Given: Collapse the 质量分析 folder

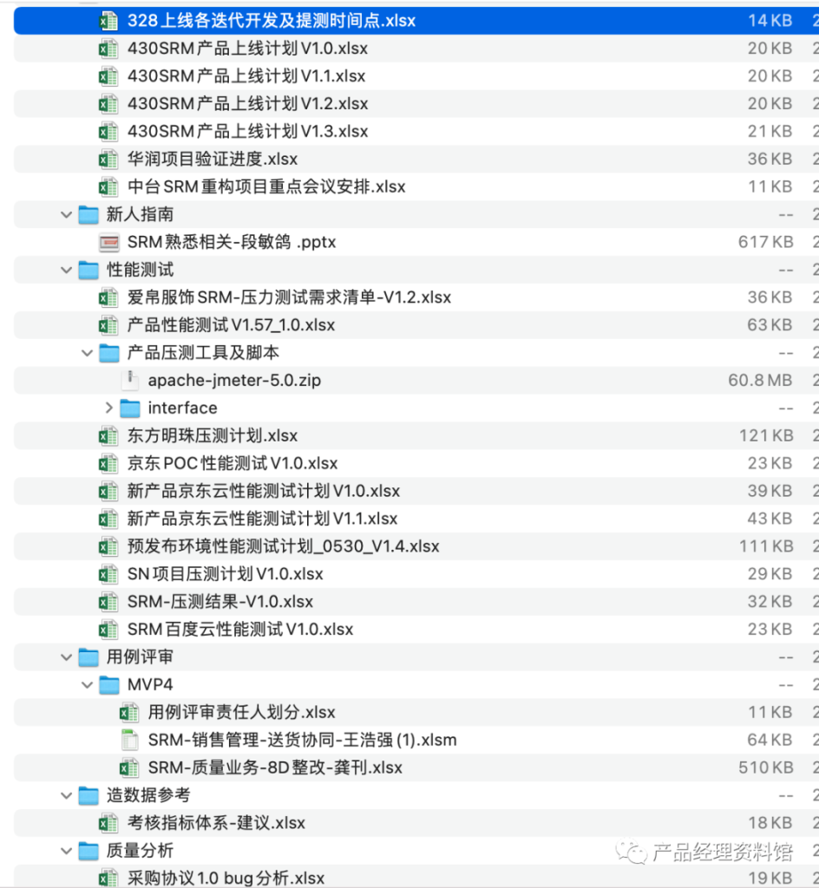Looking at the screenshot, I should click(67, 851).
